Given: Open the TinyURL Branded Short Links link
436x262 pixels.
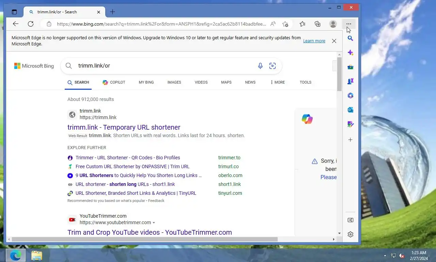Looking at the screenshot, I should (136, 193).
